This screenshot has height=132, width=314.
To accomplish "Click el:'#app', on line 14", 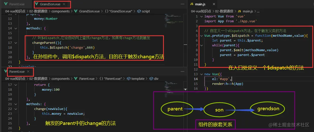I will (x=222, y=79).
